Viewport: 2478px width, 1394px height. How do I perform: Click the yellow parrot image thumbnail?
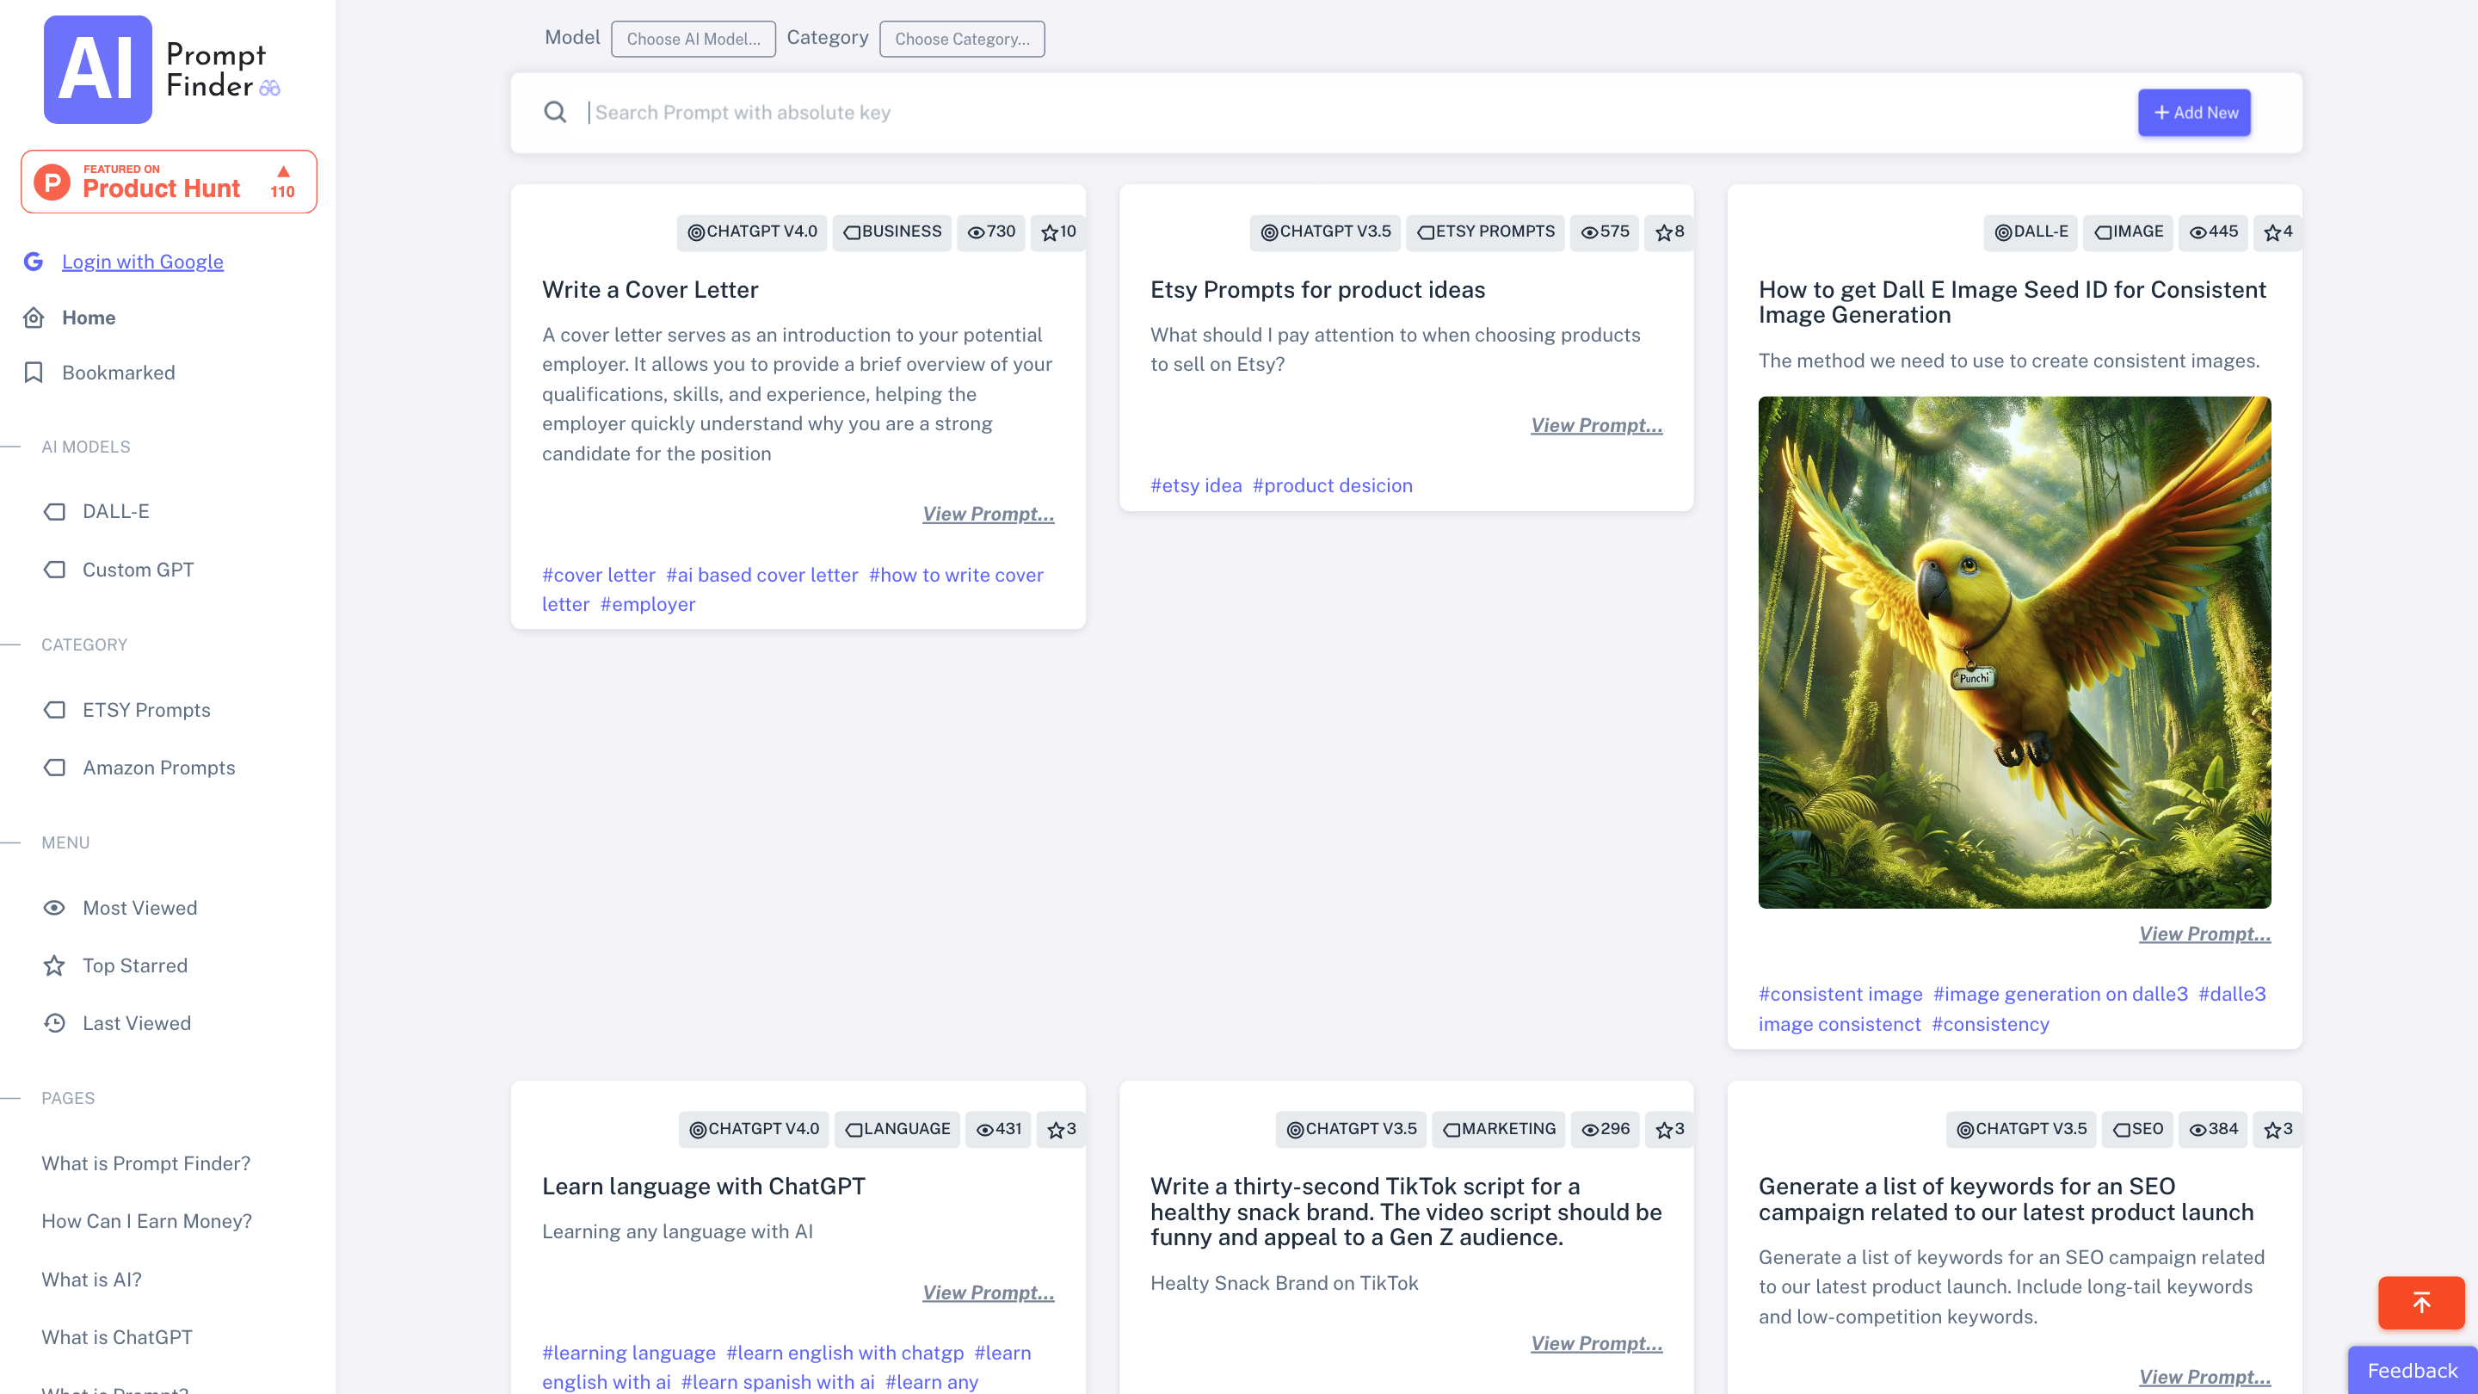2013,652
